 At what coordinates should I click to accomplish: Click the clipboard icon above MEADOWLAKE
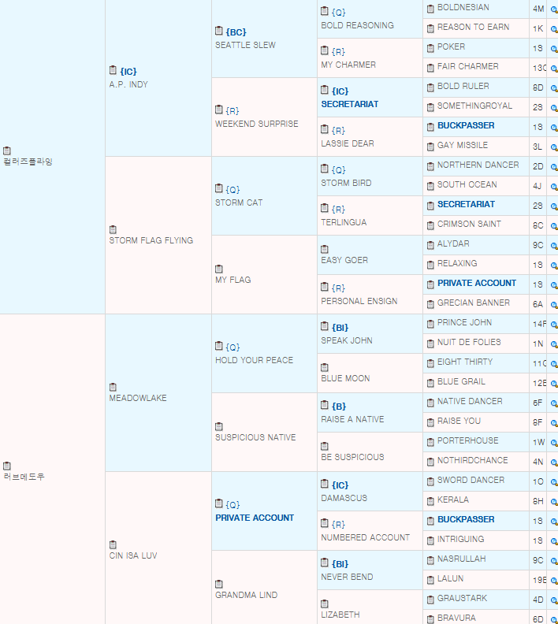coord(113,387)
